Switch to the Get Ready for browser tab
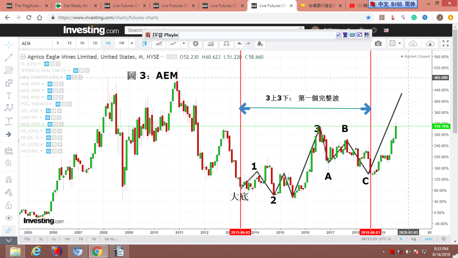The image size is (458, 258). pos(77,6)
